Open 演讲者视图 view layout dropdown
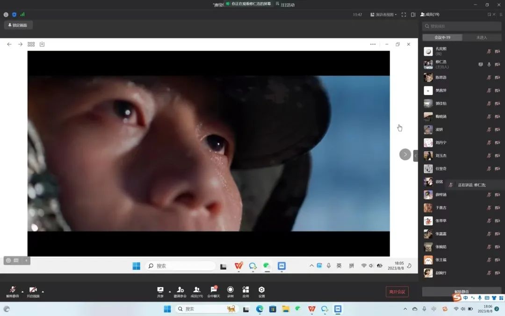505x316 pixels. coord(383,15)
